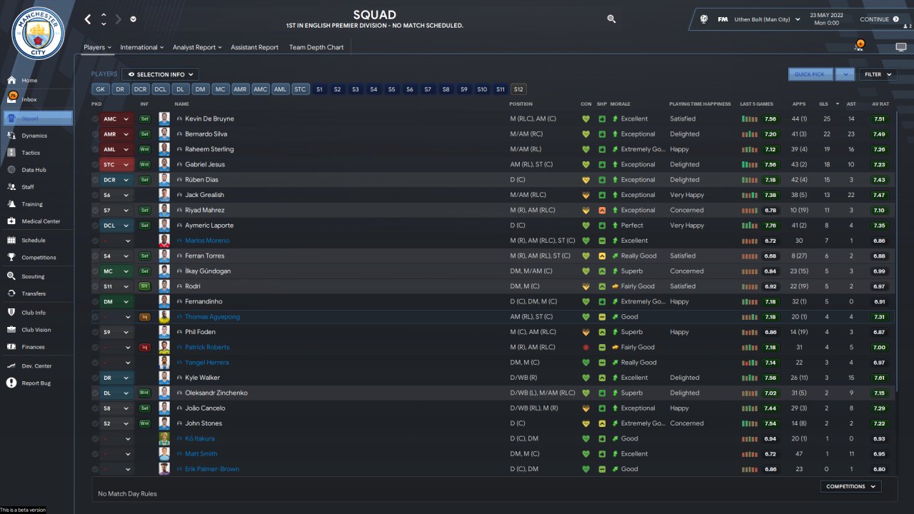
Task: Open Club Vision from the sidebar
Action: click(37, 330)
